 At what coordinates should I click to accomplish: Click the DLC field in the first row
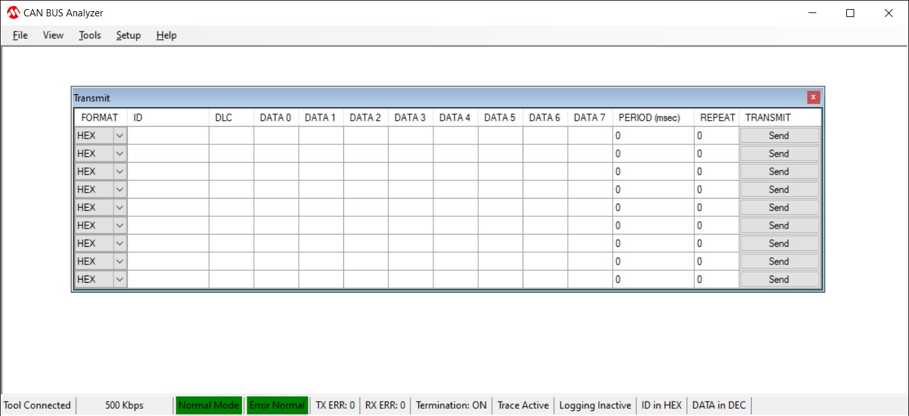coord(232,136)
